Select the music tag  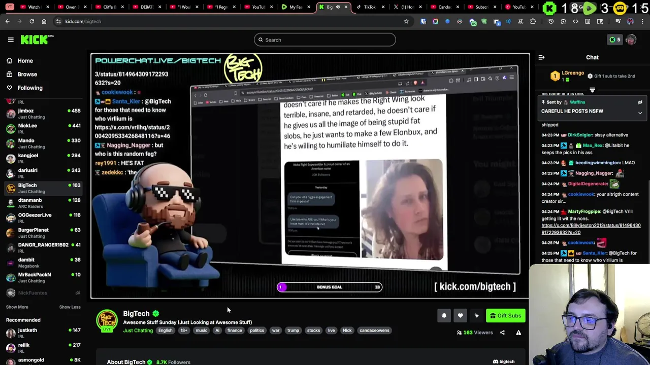(x=201, y=331)
